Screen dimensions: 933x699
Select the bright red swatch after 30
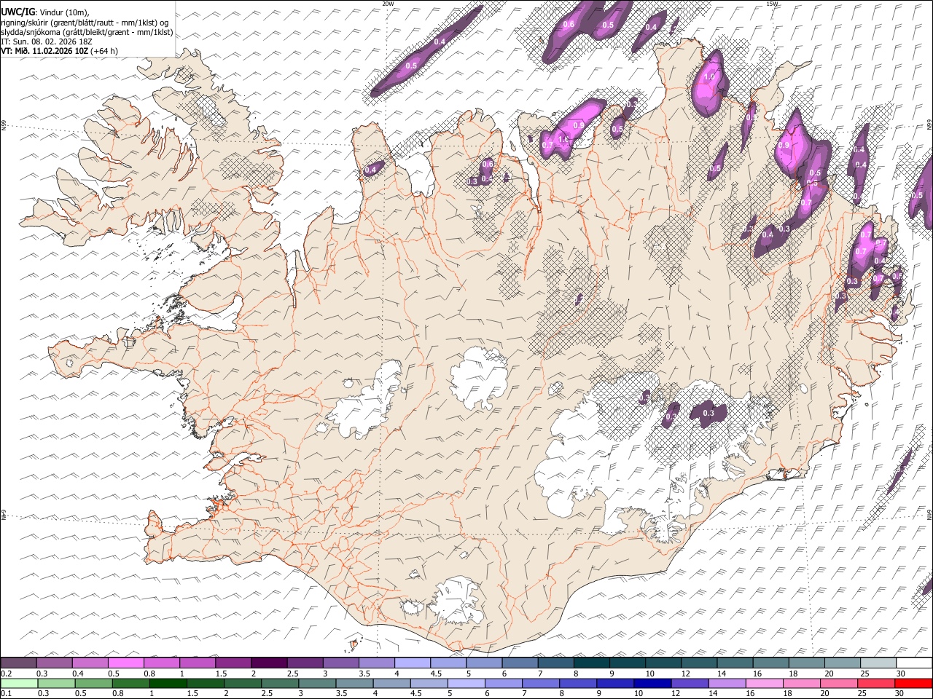(x=914, y=683)
